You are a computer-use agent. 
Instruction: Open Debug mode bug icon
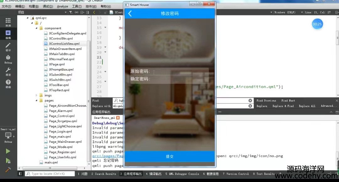point(8,59)
